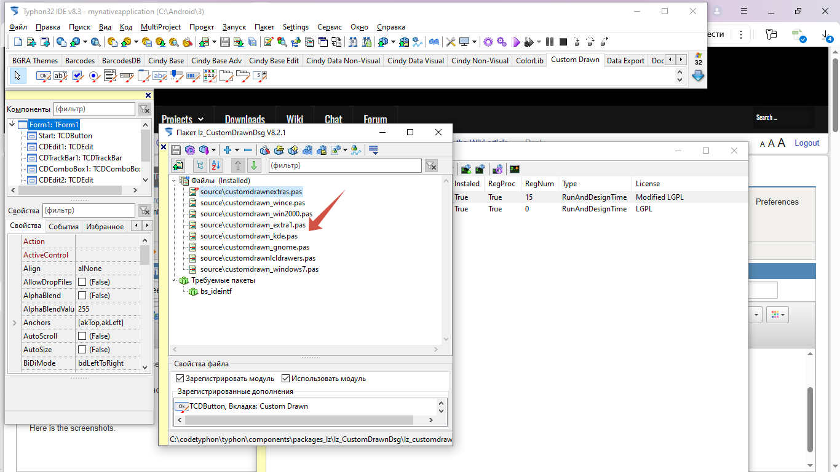The image size is (840, 472).
Task: Toggle AutoScroll property checkbox
Action: point(82,336)
